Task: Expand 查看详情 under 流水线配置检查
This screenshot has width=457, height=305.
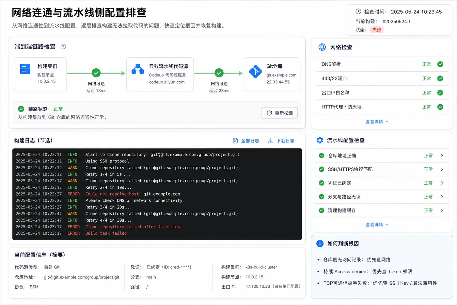Action: coord(377,225)
